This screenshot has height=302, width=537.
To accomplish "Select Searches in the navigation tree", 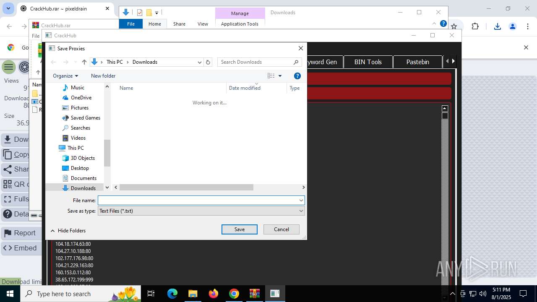I will click(x=81, y=128).
